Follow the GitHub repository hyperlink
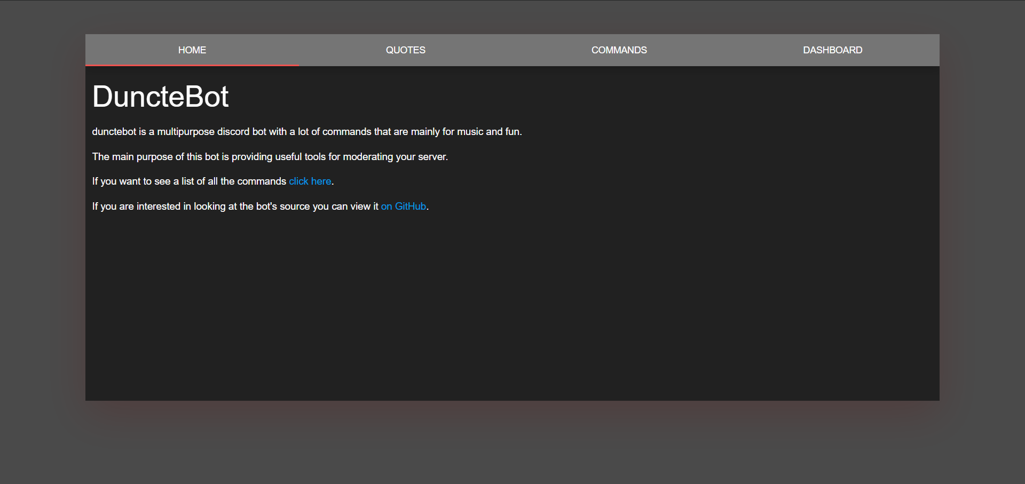1025x484 pixels. (403, 206)
